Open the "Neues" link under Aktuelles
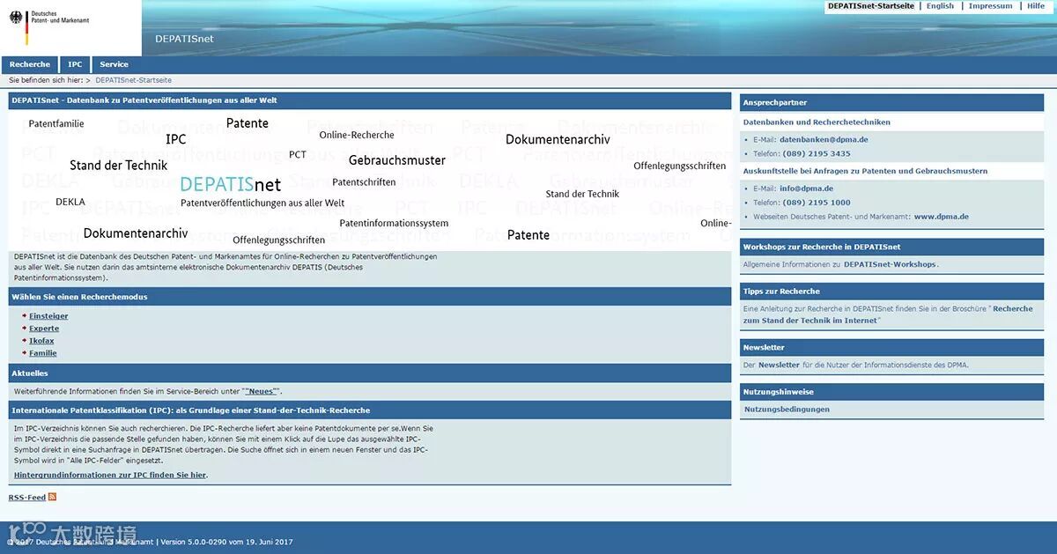Image resolution: width=1057 pixels, height=554 pixels. point(261,391)
